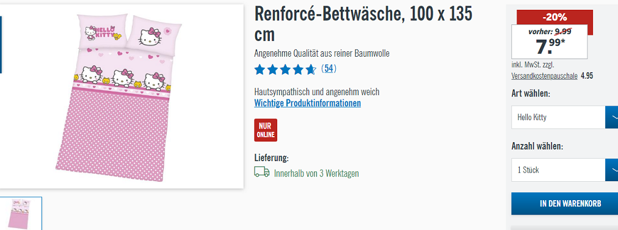Image resolution: width=618 pixels, height=230 pixels.
Task: Click the Innerhalb von 3 Werktagen text
Action: [316, 173]
